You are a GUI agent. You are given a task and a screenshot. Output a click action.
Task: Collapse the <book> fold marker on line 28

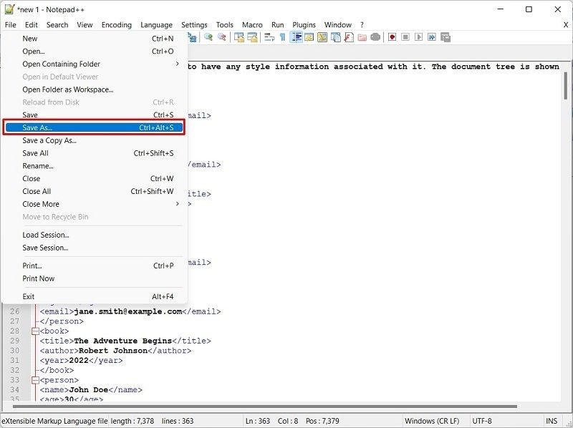point(35,331)
